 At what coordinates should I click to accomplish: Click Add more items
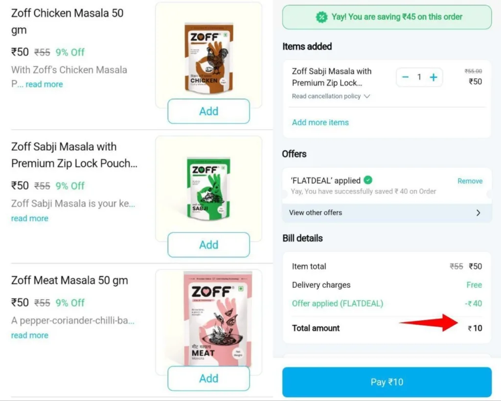(320, 122)
